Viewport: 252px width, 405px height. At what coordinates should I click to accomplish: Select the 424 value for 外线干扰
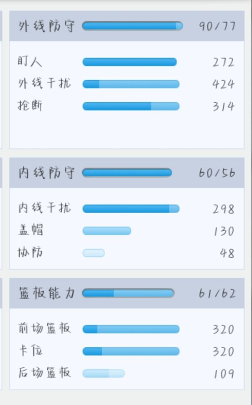[x=223, y=84]
